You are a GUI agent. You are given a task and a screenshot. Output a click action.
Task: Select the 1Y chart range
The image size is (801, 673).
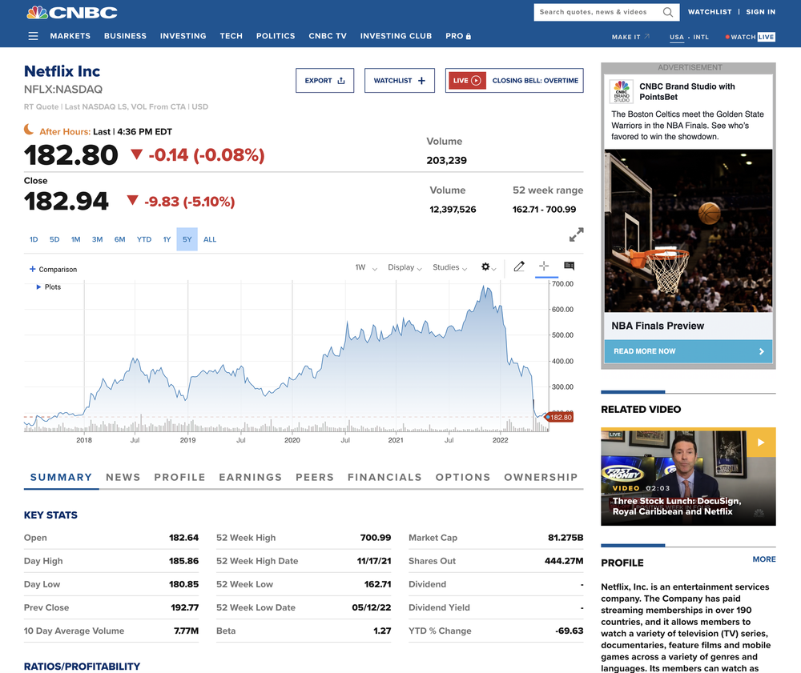(x=167, y=239)
